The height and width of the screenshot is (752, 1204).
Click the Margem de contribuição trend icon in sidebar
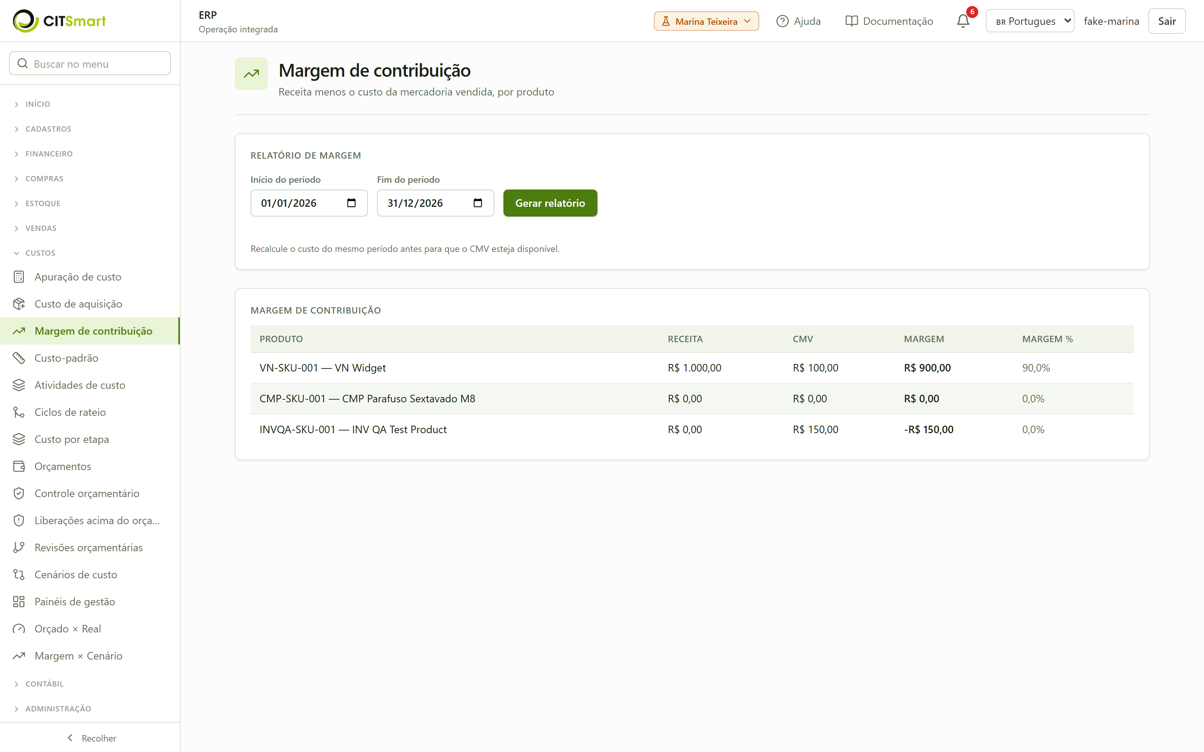(x=19, y=331)
